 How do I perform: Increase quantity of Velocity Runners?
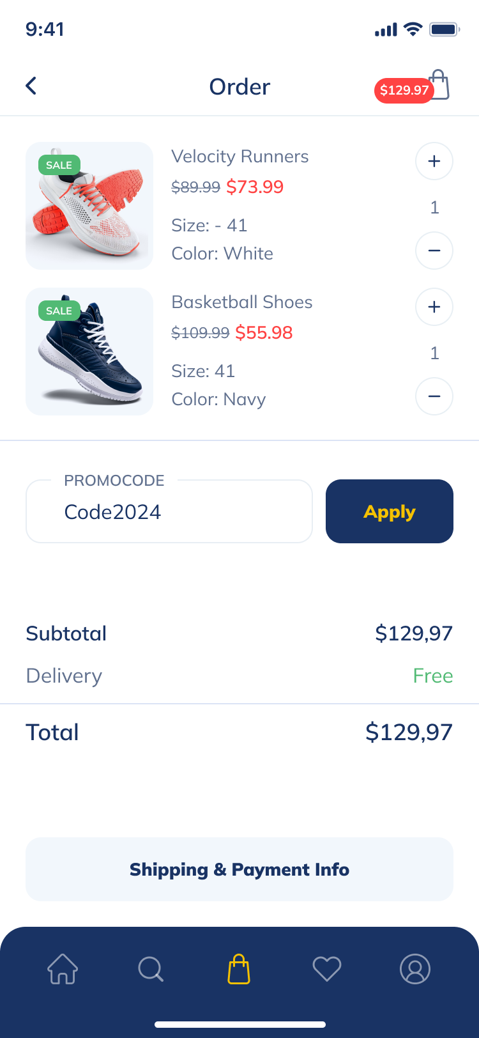point(434,161)
